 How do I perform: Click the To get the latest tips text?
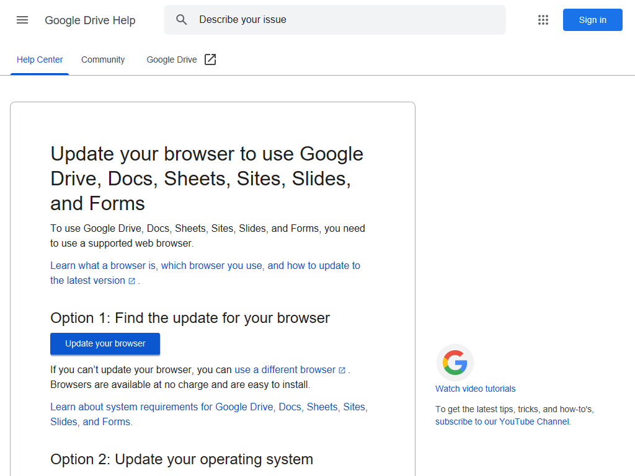514,409
